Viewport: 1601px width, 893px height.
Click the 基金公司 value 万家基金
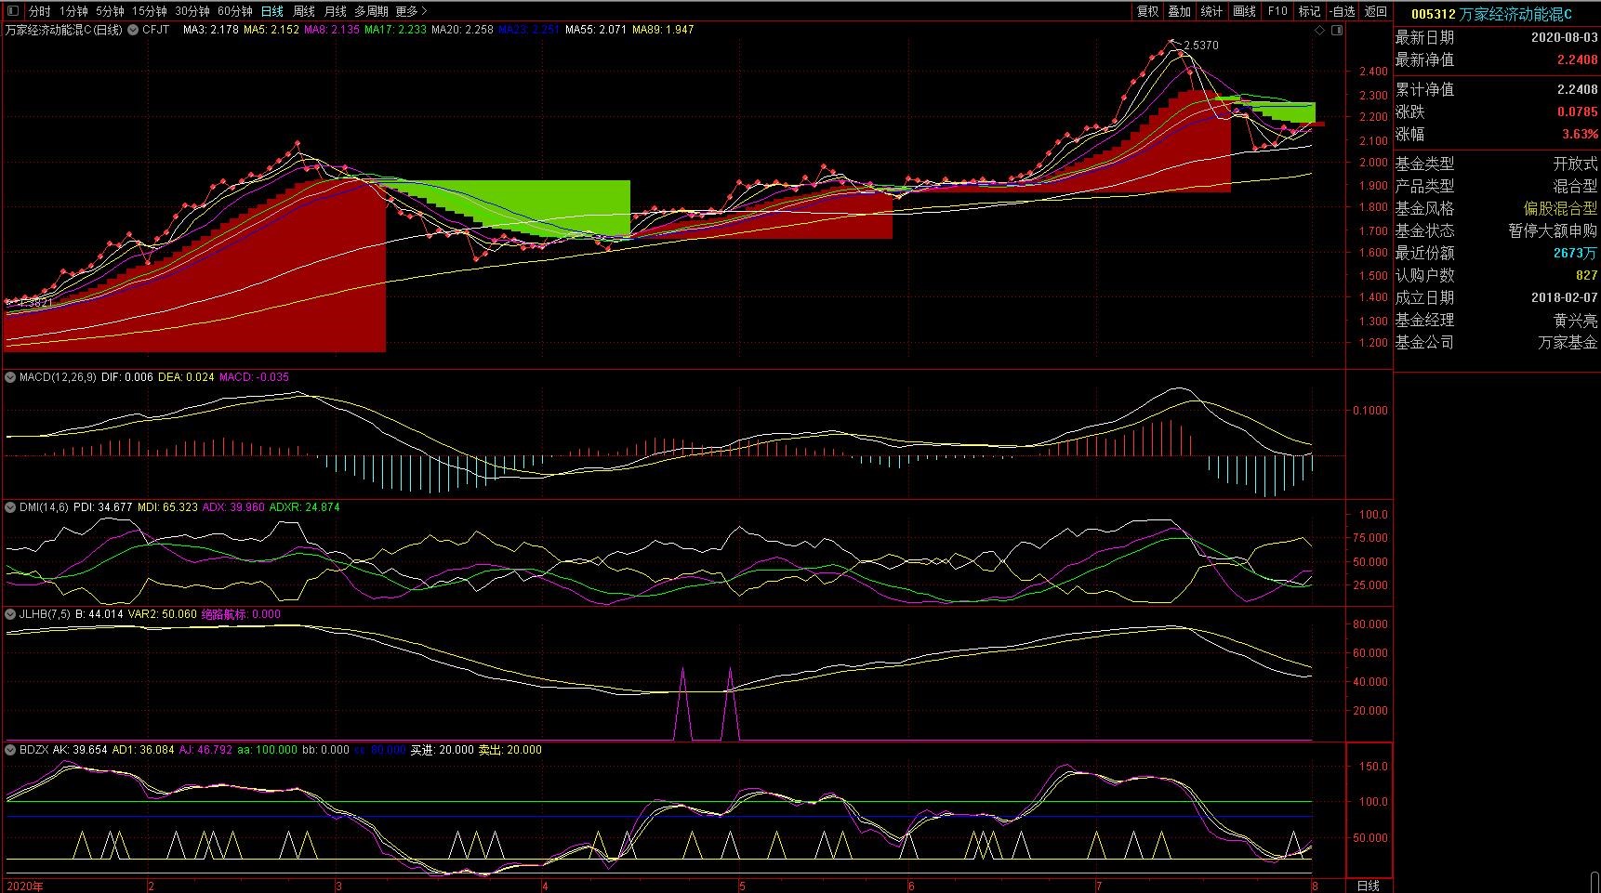pyautogui.click(x=1568, y=342)
